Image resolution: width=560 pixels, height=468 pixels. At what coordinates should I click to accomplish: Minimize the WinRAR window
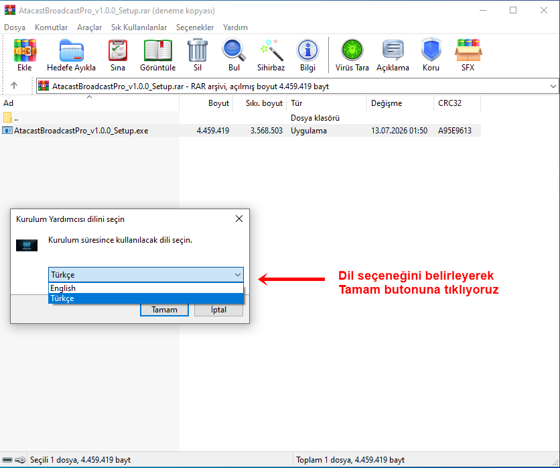pos(483,10)
